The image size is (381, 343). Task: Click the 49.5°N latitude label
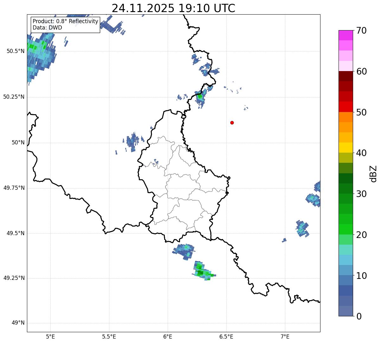[16, 233]
